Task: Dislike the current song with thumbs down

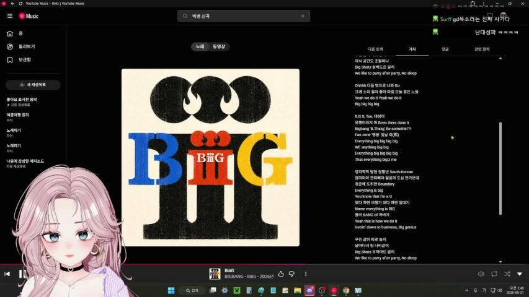Action: pos(292,274)
